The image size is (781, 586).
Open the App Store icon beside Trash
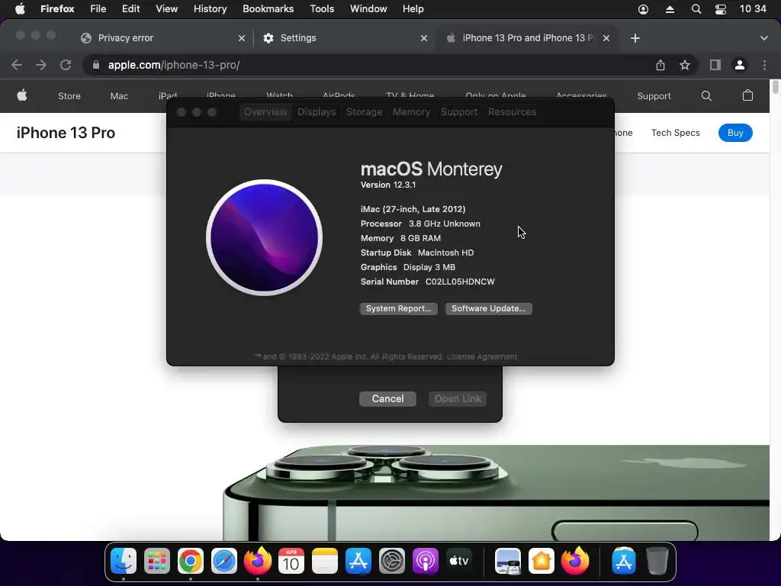click(x=624, y=561)
